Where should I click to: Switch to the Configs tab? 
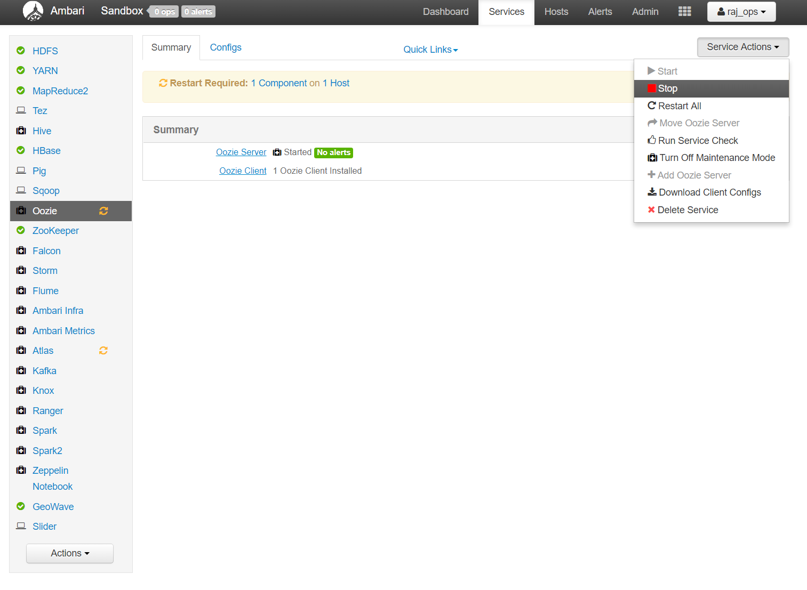(x=226, y=47)
